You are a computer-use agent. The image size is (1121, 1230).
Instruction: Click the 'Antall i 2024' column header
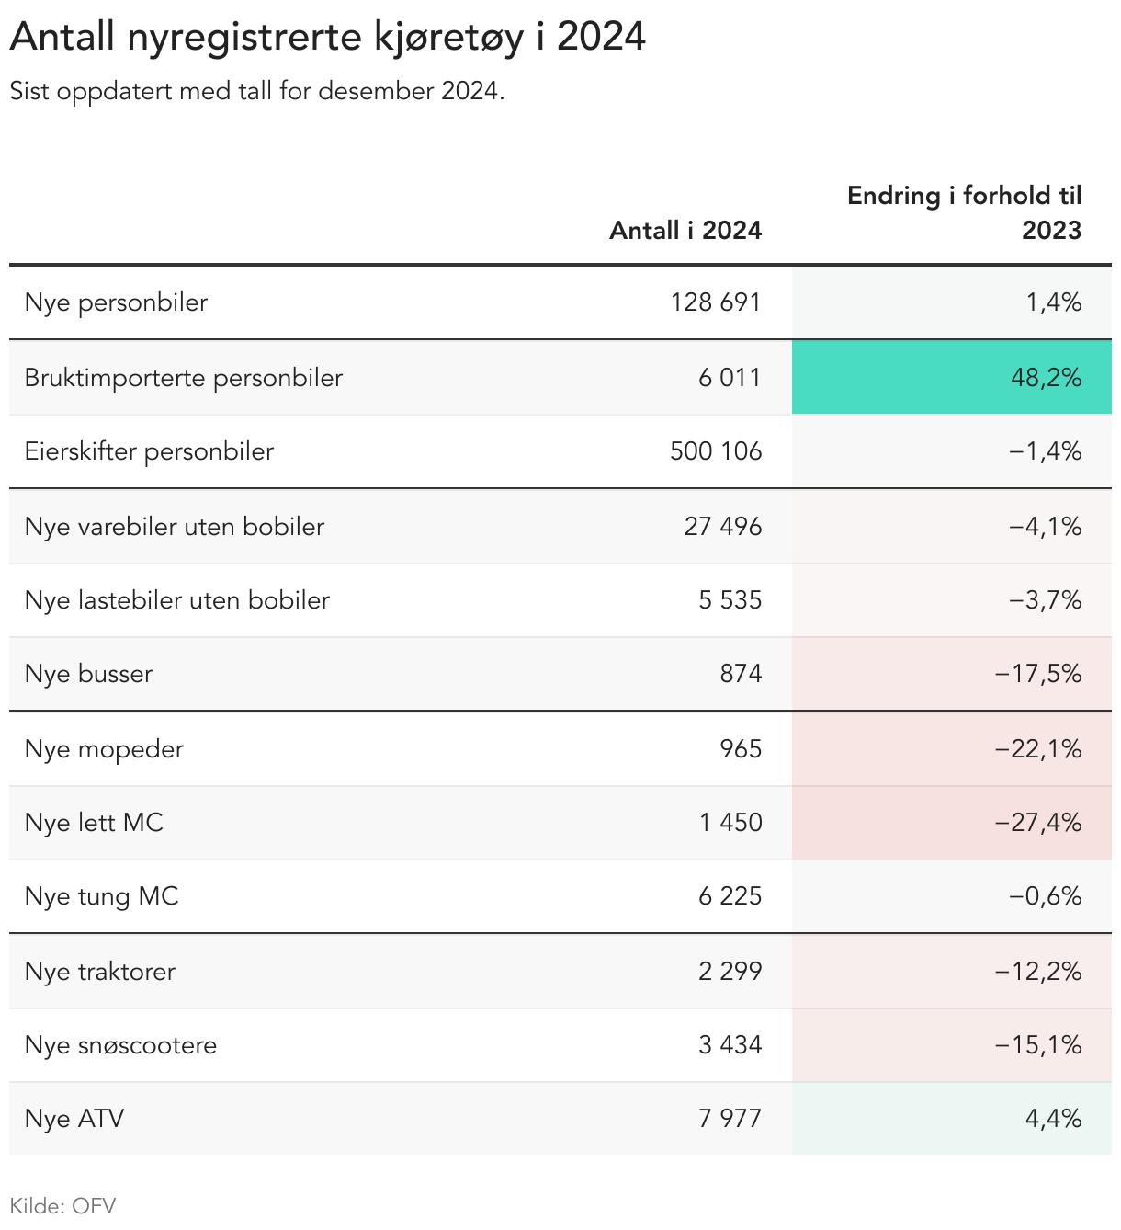685,230
